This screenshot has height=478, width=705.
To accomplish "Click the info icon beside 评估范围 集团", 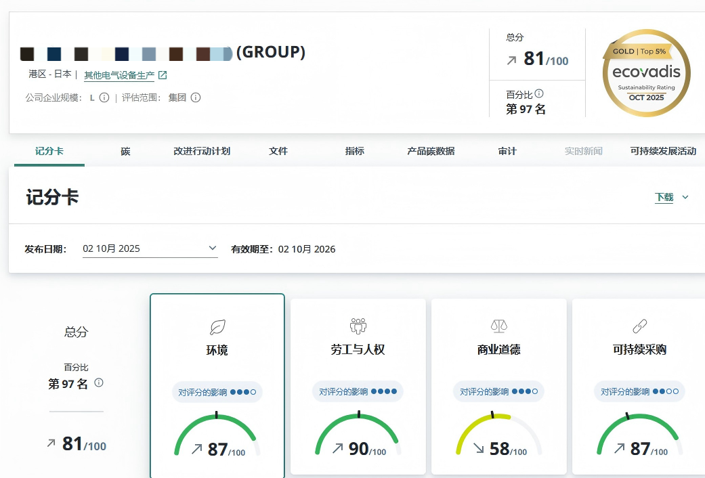I will tap(196, 97).
